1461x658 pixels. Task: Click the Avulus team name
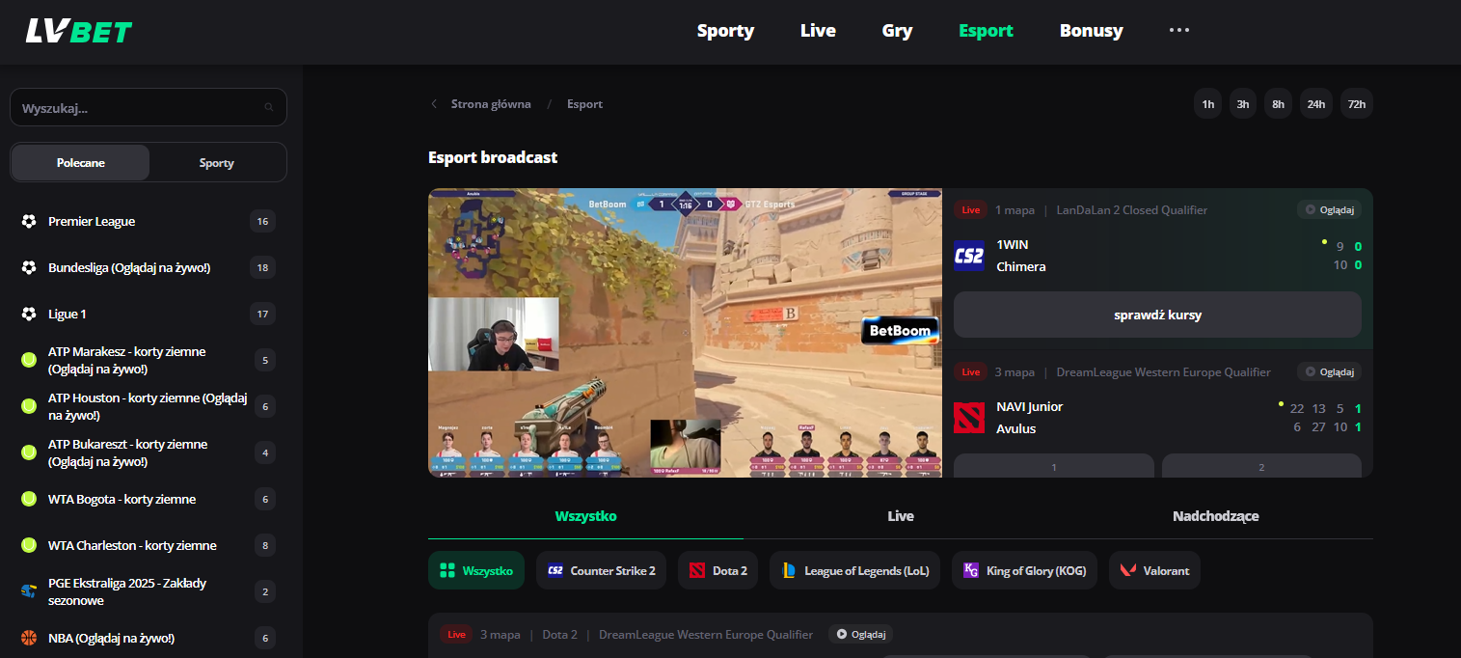pyautogui.click(x=1016, y=429)
